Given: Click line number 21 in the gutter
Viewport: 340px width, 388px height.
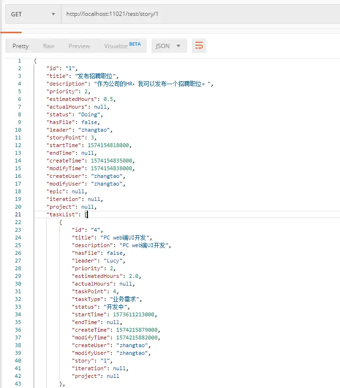Looking at the screenshot, I should point(18,214).
